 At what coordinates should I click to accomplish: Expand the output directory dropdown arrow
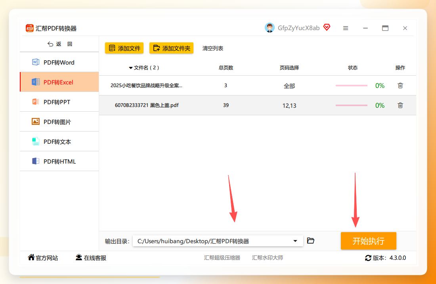295,241
